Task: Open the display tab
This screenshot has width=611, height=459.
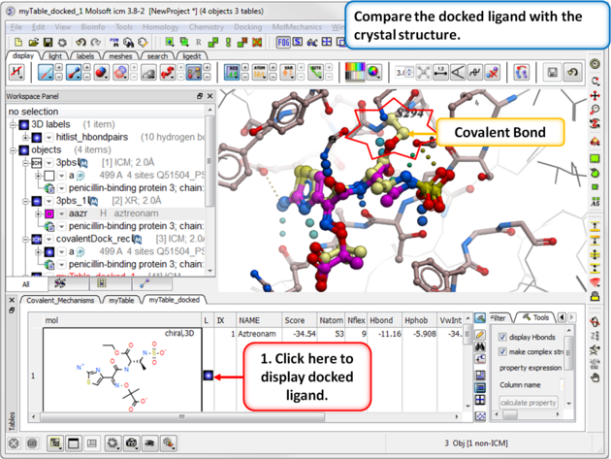Action: pyautogui.click(x=23, y=55)
